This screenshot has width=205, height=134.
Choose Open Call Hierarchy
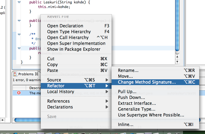click(76, 37)
